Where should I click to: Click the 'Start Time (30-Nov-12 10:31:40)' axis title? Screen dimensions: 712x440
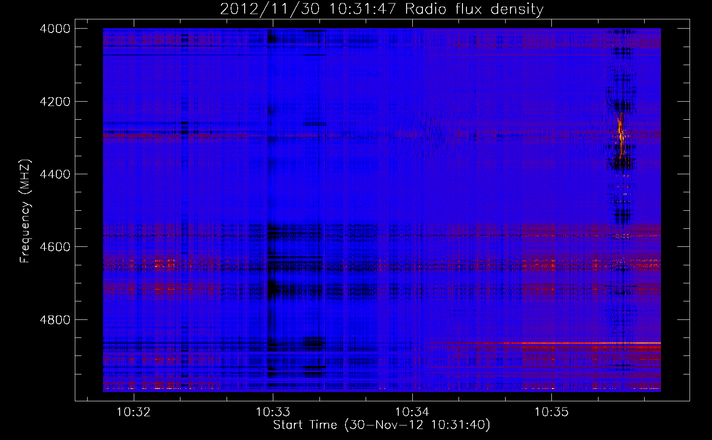(x=382, y=425)
